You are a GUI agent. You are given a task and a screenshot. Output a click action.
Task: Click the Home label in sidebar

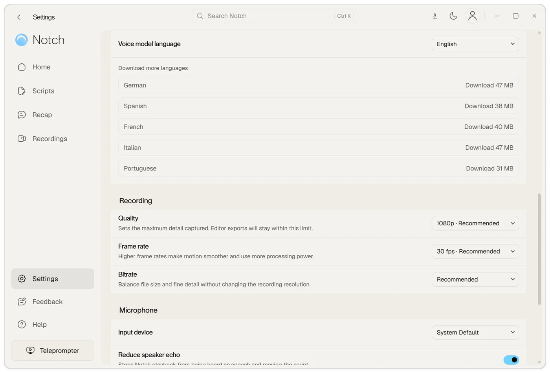pyautogui.click(x=41, y=67)
